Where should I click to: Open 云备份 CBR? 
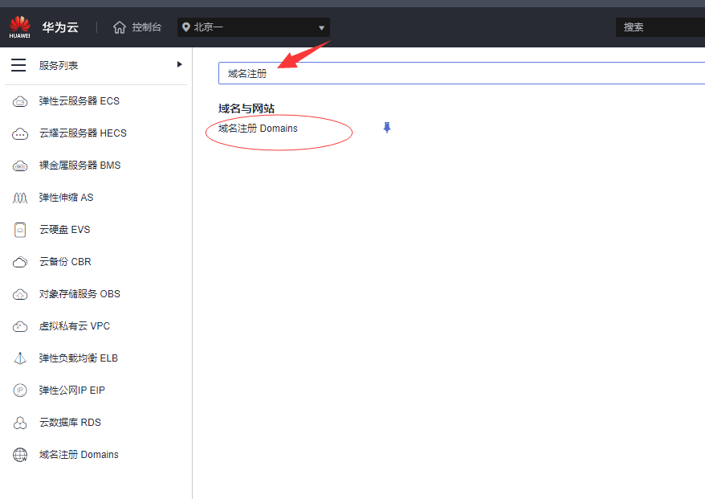pyautogui.click(x=65, y=262)
